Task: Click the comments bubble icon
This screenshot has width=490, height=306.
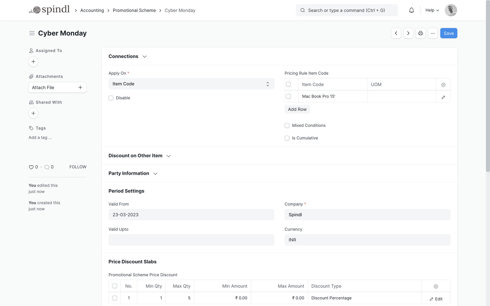Action: [47, 167]
